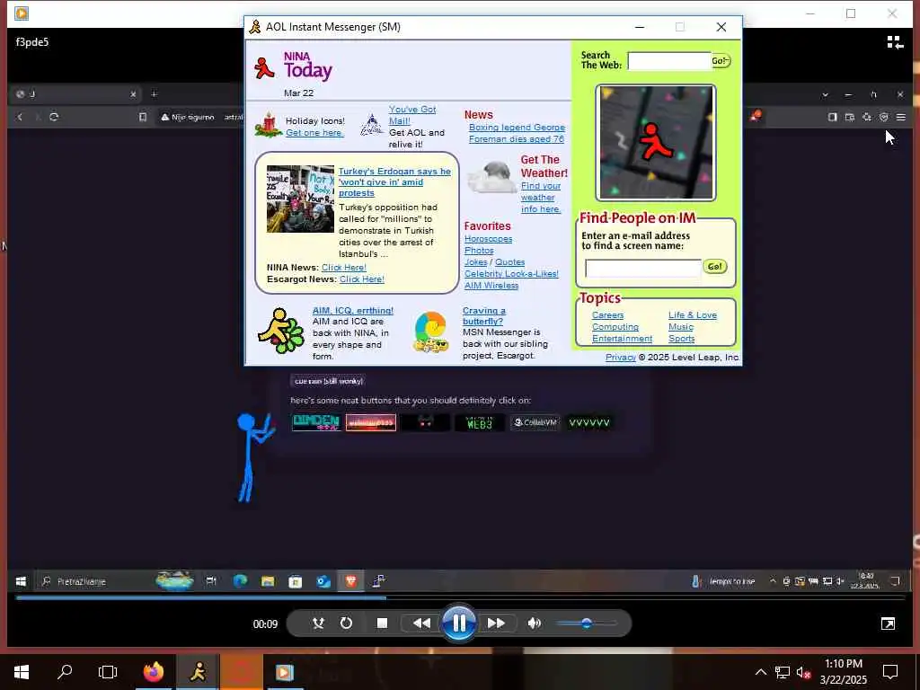The width and height of the screenshot is (920, 690).
Task: Open the Music topic
Action: click(x=681, y=327)
